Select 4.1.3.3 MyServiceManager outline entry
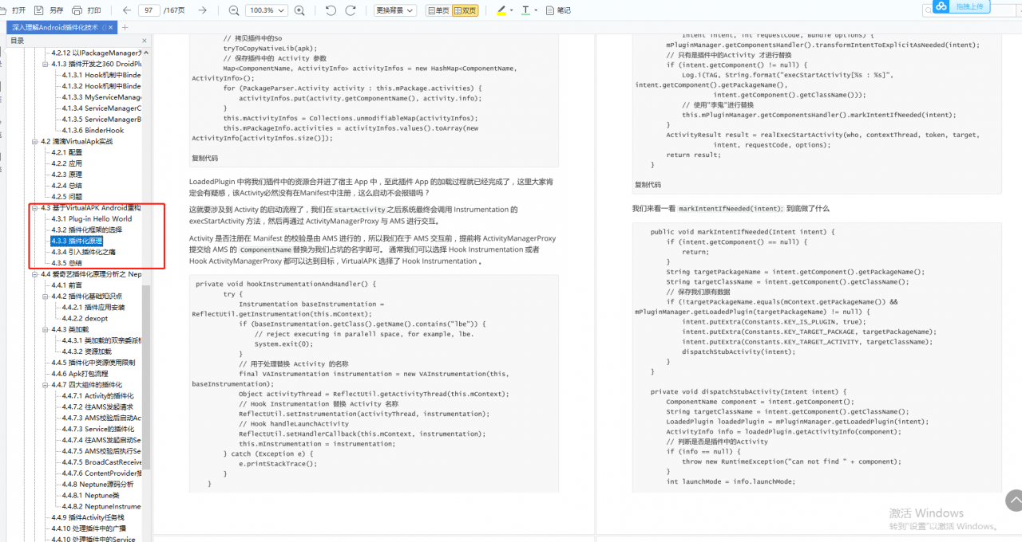Viewport: 1022px width, 542px height. (x=101, y=97)
